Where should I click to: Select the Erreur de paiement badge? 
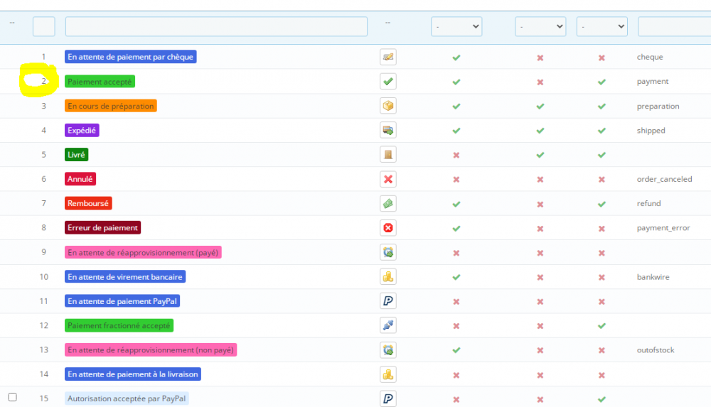(103, 228)
